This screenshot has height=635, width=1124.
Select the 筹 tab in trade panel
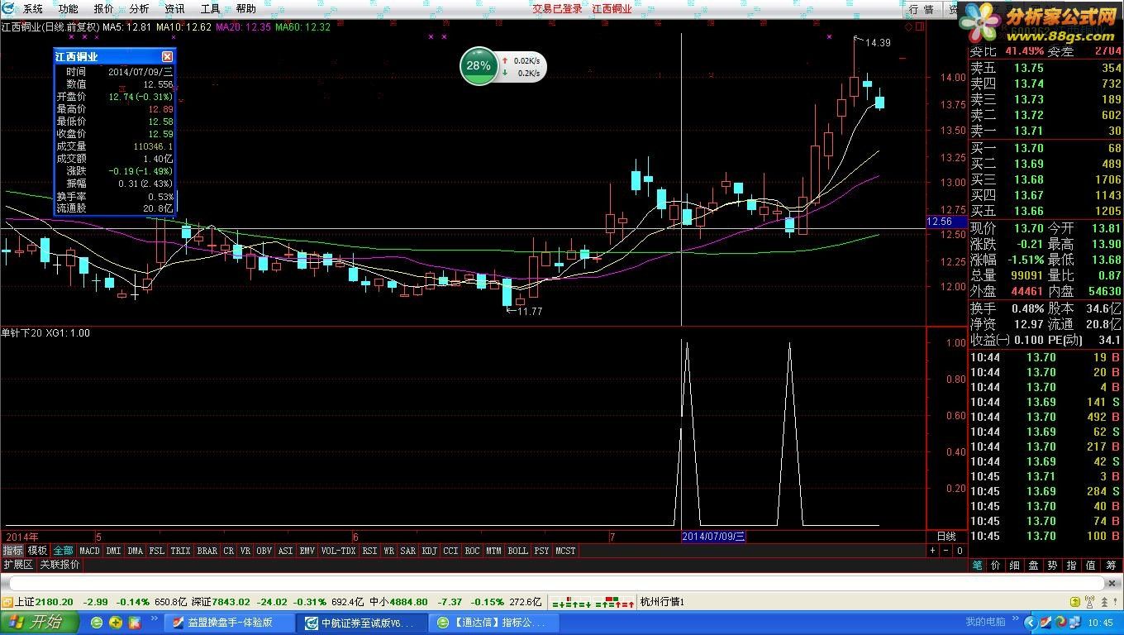coord(1111,566)
